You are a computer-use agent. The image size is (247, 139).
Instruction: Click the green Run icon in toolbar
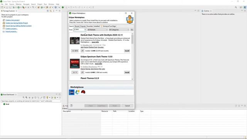click(x=19, y=7)
